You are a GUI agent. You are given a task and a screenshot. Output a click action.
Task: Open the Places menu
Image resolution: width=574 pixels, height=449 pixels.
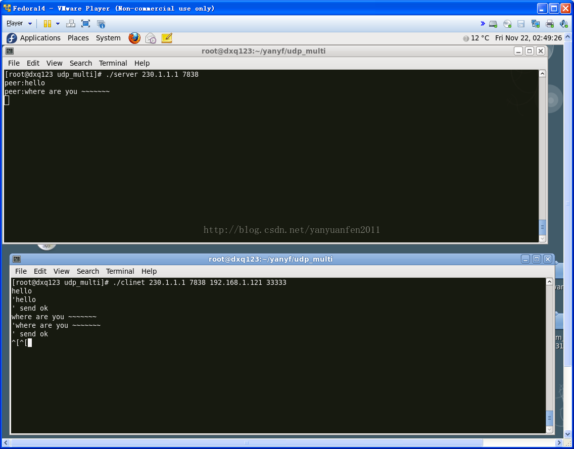click(78, 38)
